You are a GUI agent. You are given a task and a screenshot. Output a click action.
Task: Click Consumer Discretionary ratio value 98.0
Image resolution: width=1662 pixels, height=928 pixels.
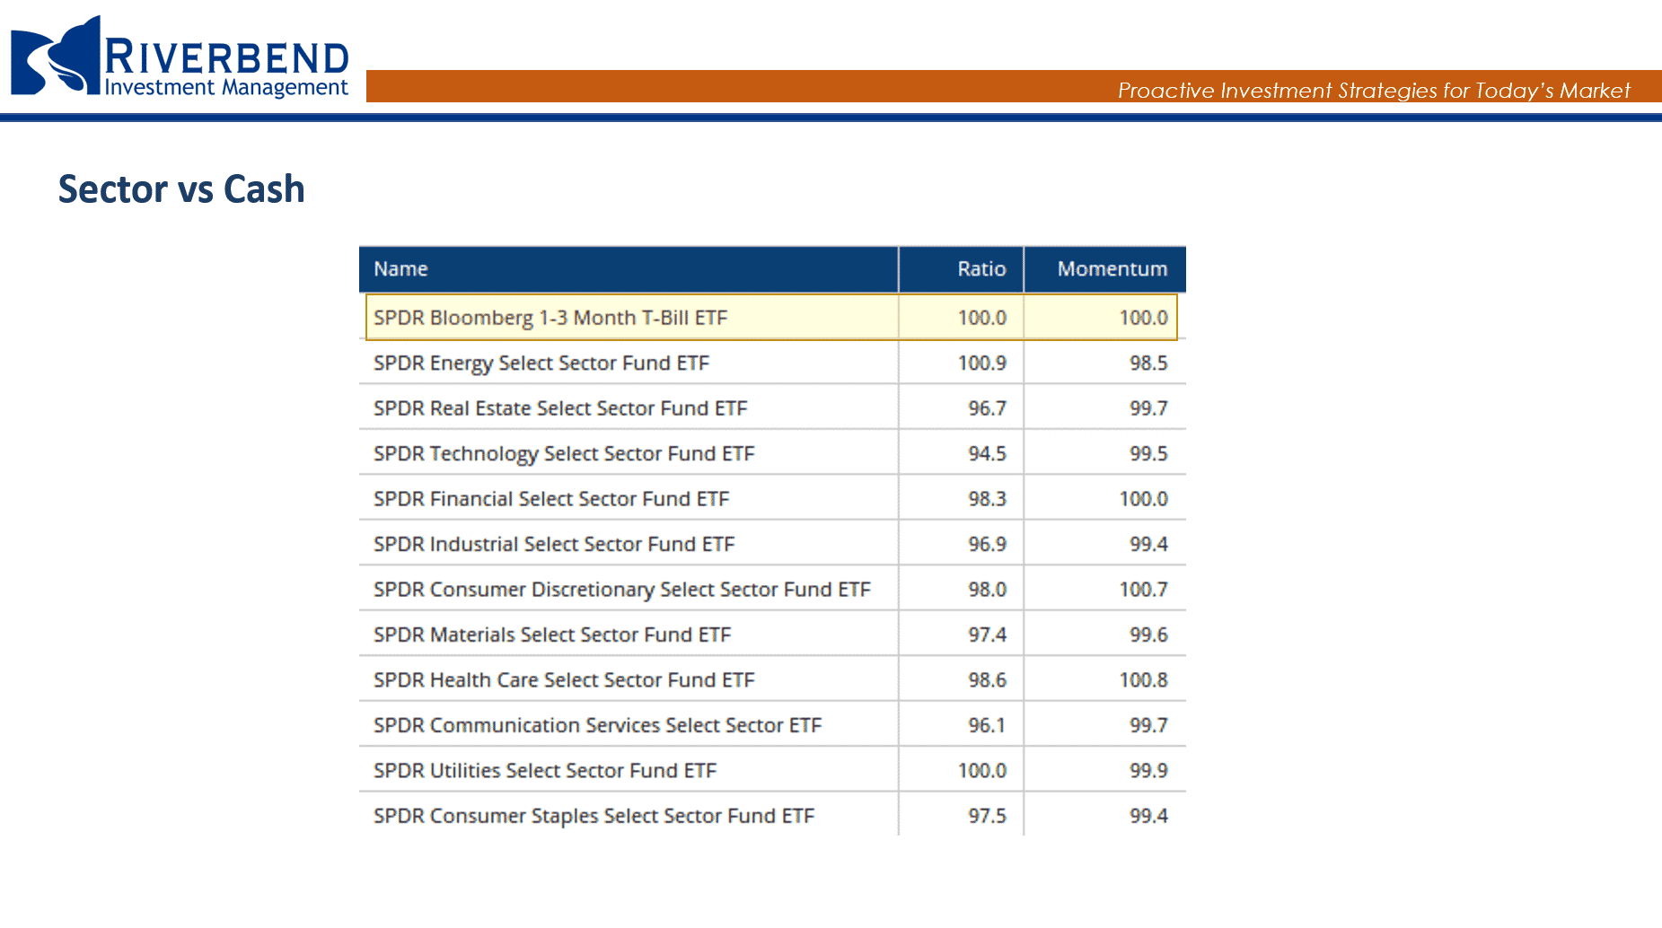coord(987,590)
